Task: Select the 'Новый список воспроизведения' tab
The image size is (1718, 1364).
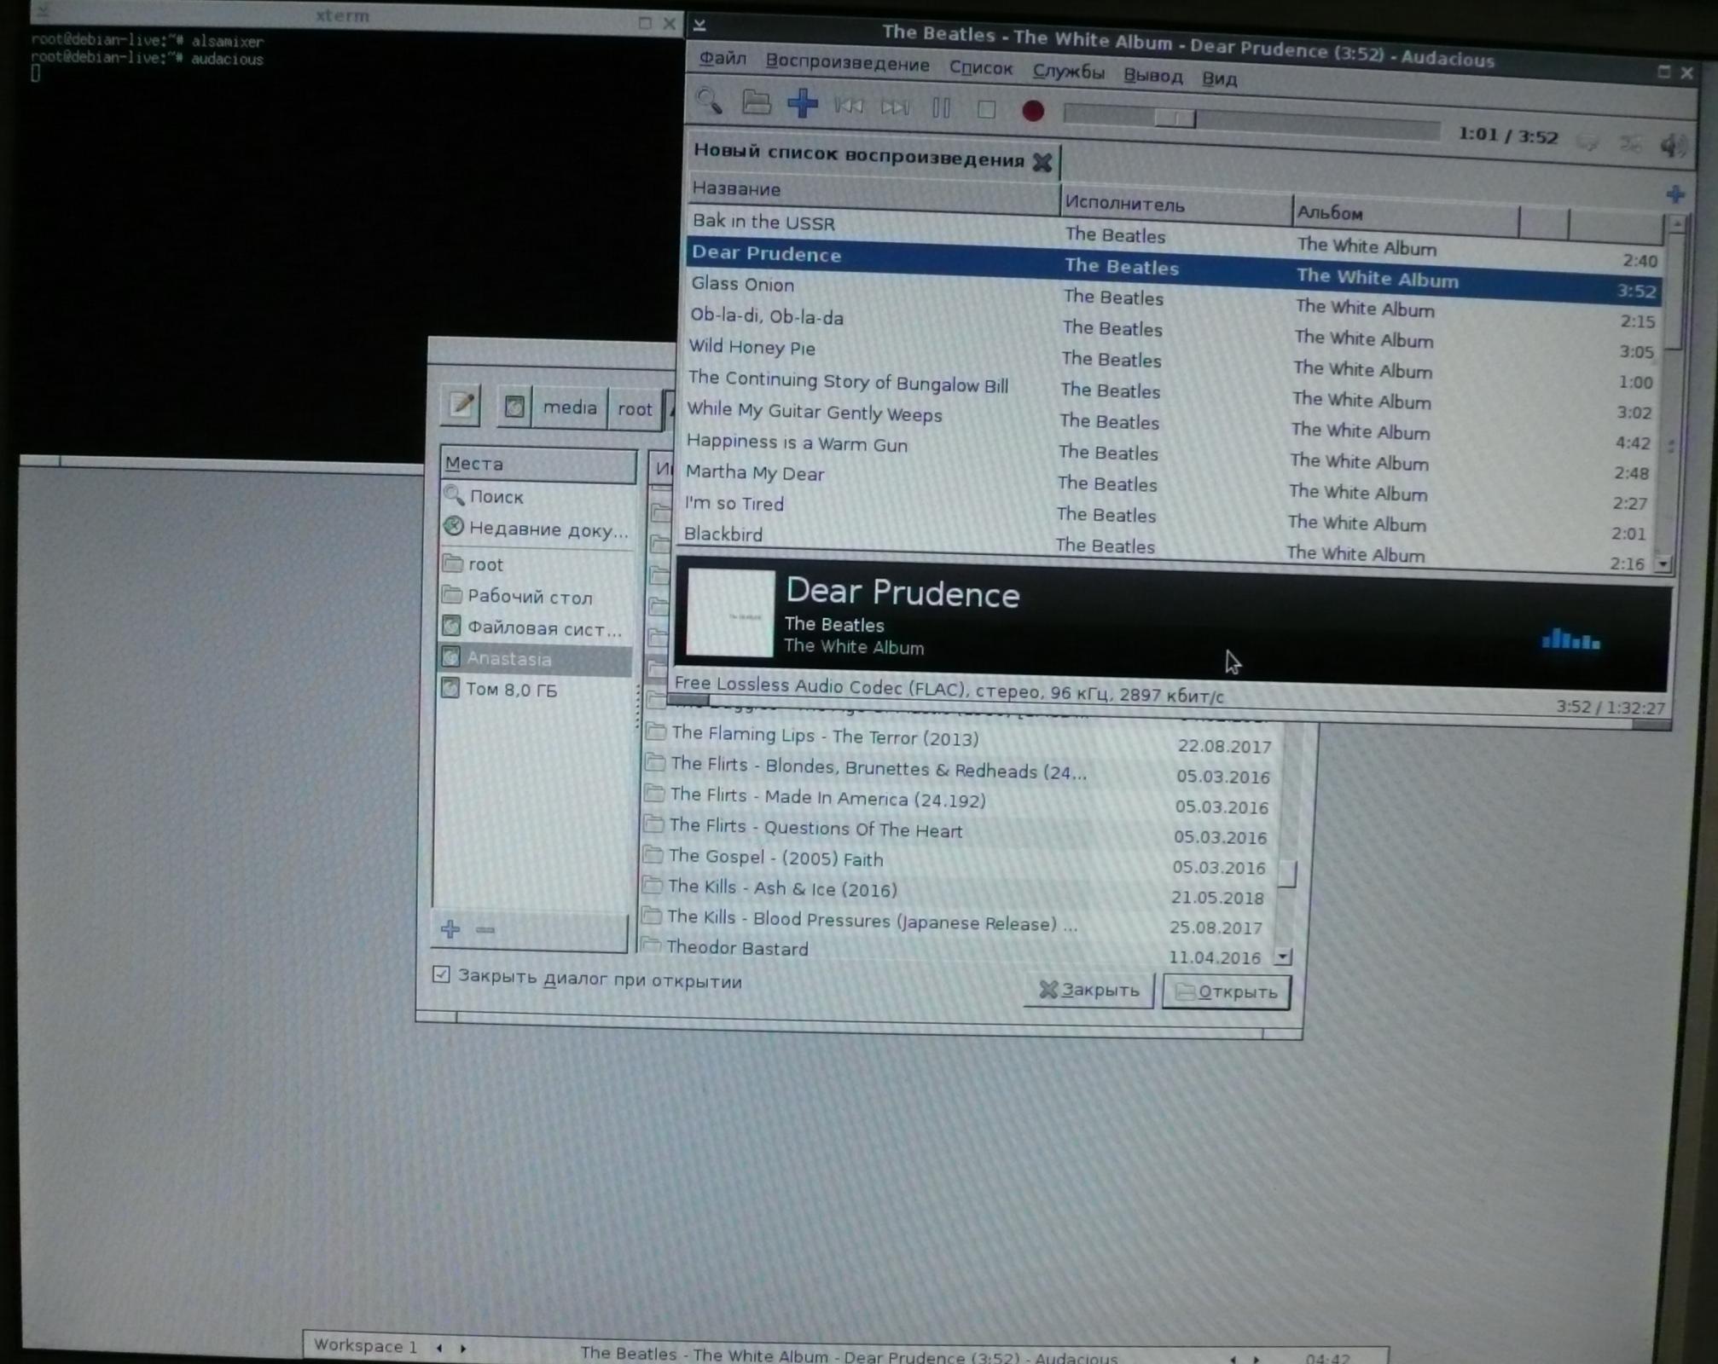Action: point(858,155)
